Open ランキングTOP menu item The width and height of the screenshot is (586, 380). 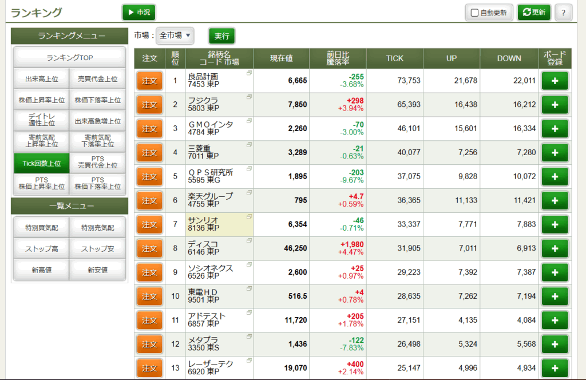point(69,58)
